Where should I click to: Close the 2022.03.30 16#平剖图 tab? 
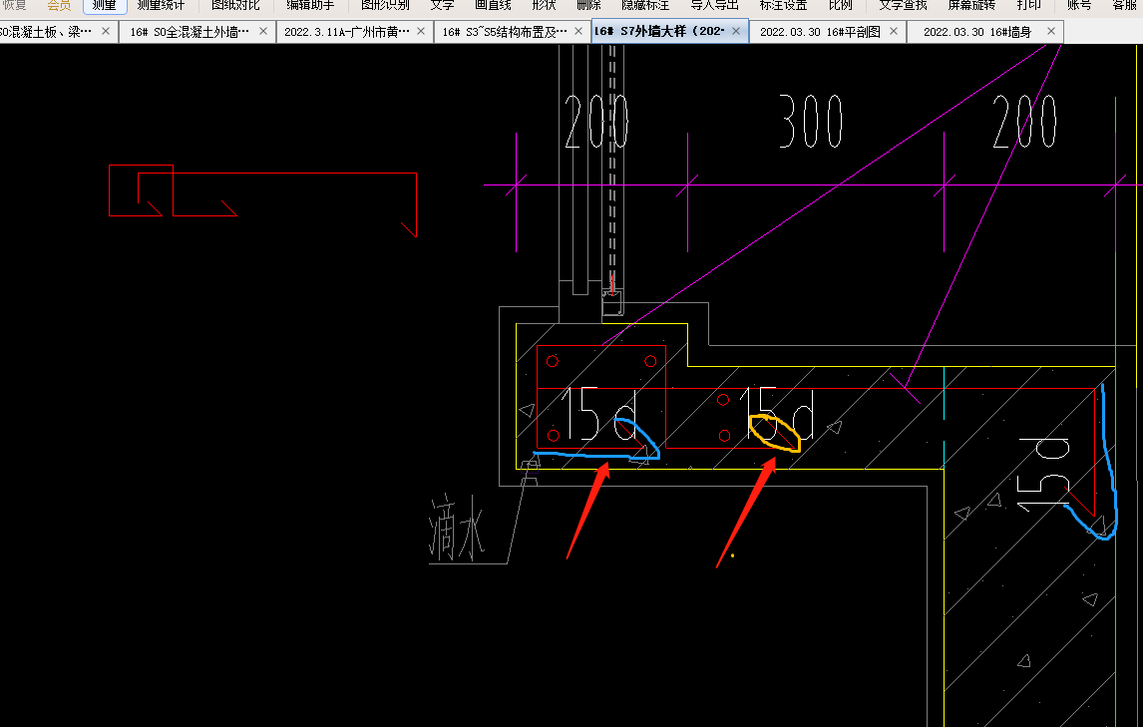coord(894,31)
